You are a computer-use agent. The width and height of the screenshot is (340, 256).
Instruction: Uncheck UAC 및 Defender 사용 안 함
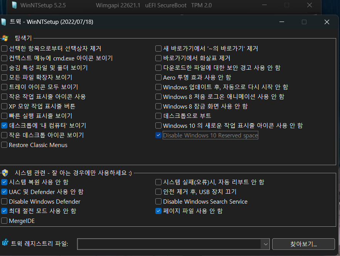[x=4, y=192]
